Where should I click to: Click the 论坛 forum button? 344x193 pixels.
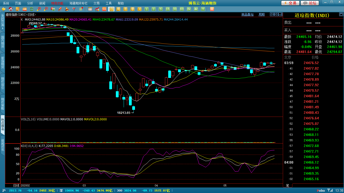pos(310,3)
